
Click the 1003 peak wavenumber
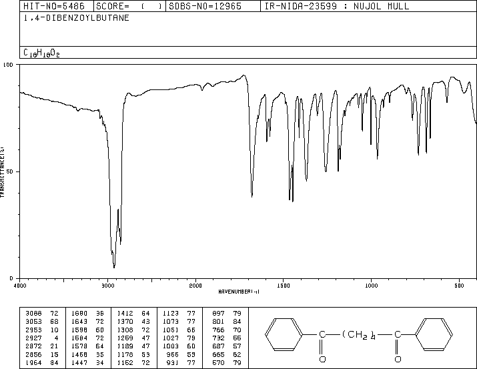171,346
